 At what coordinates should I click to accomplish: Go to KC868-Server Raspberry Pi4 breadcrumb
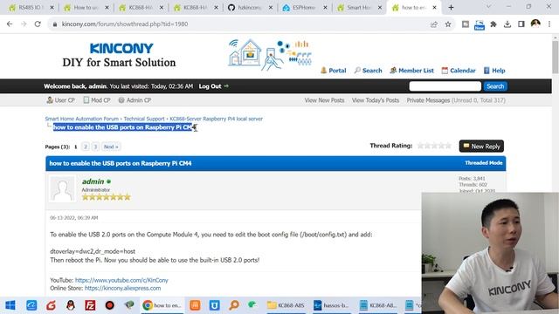pos(216,119)
